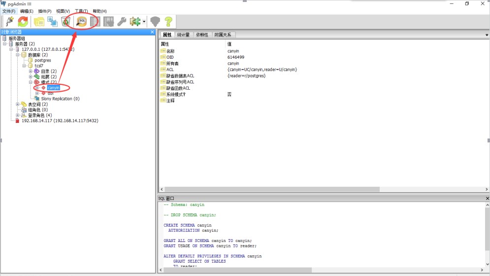This screenshot has height=276, width=490.
Task: Open the plugins dropdown arrow next to puzzle icon
Action: point(144,22)
